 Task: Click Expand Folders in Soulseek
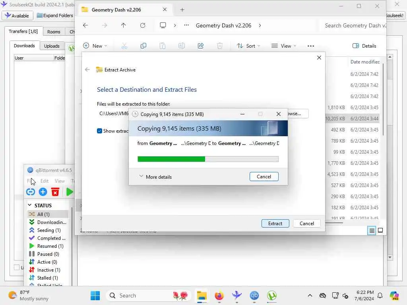(55, 15)
